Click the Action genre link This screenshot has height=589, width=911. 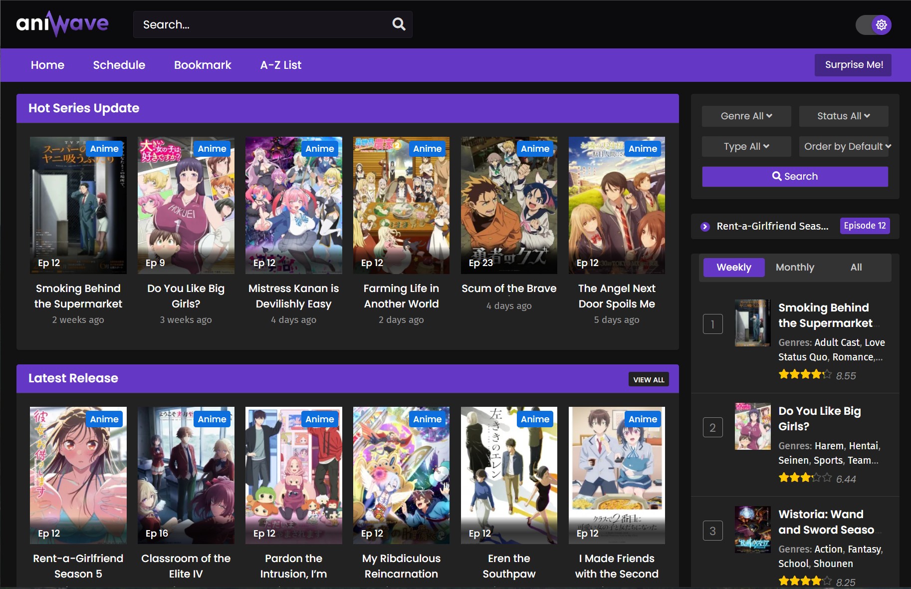point(828,549)
